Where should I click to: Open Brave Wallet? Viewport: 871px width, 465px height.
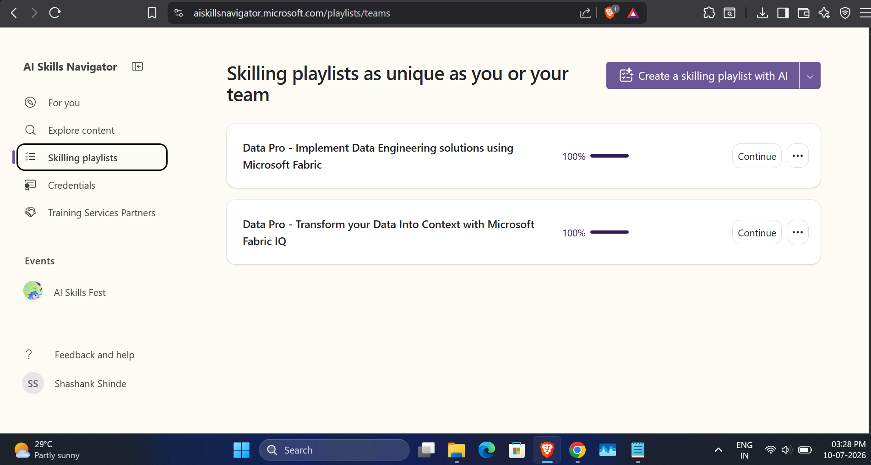point(804,13)
